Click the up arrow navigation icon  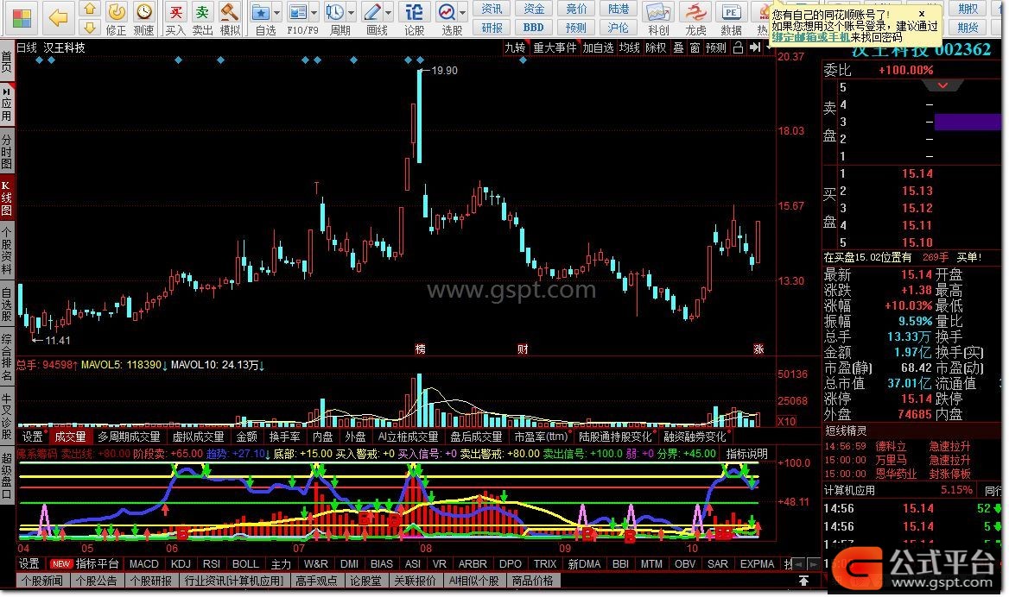pos(90,9)
